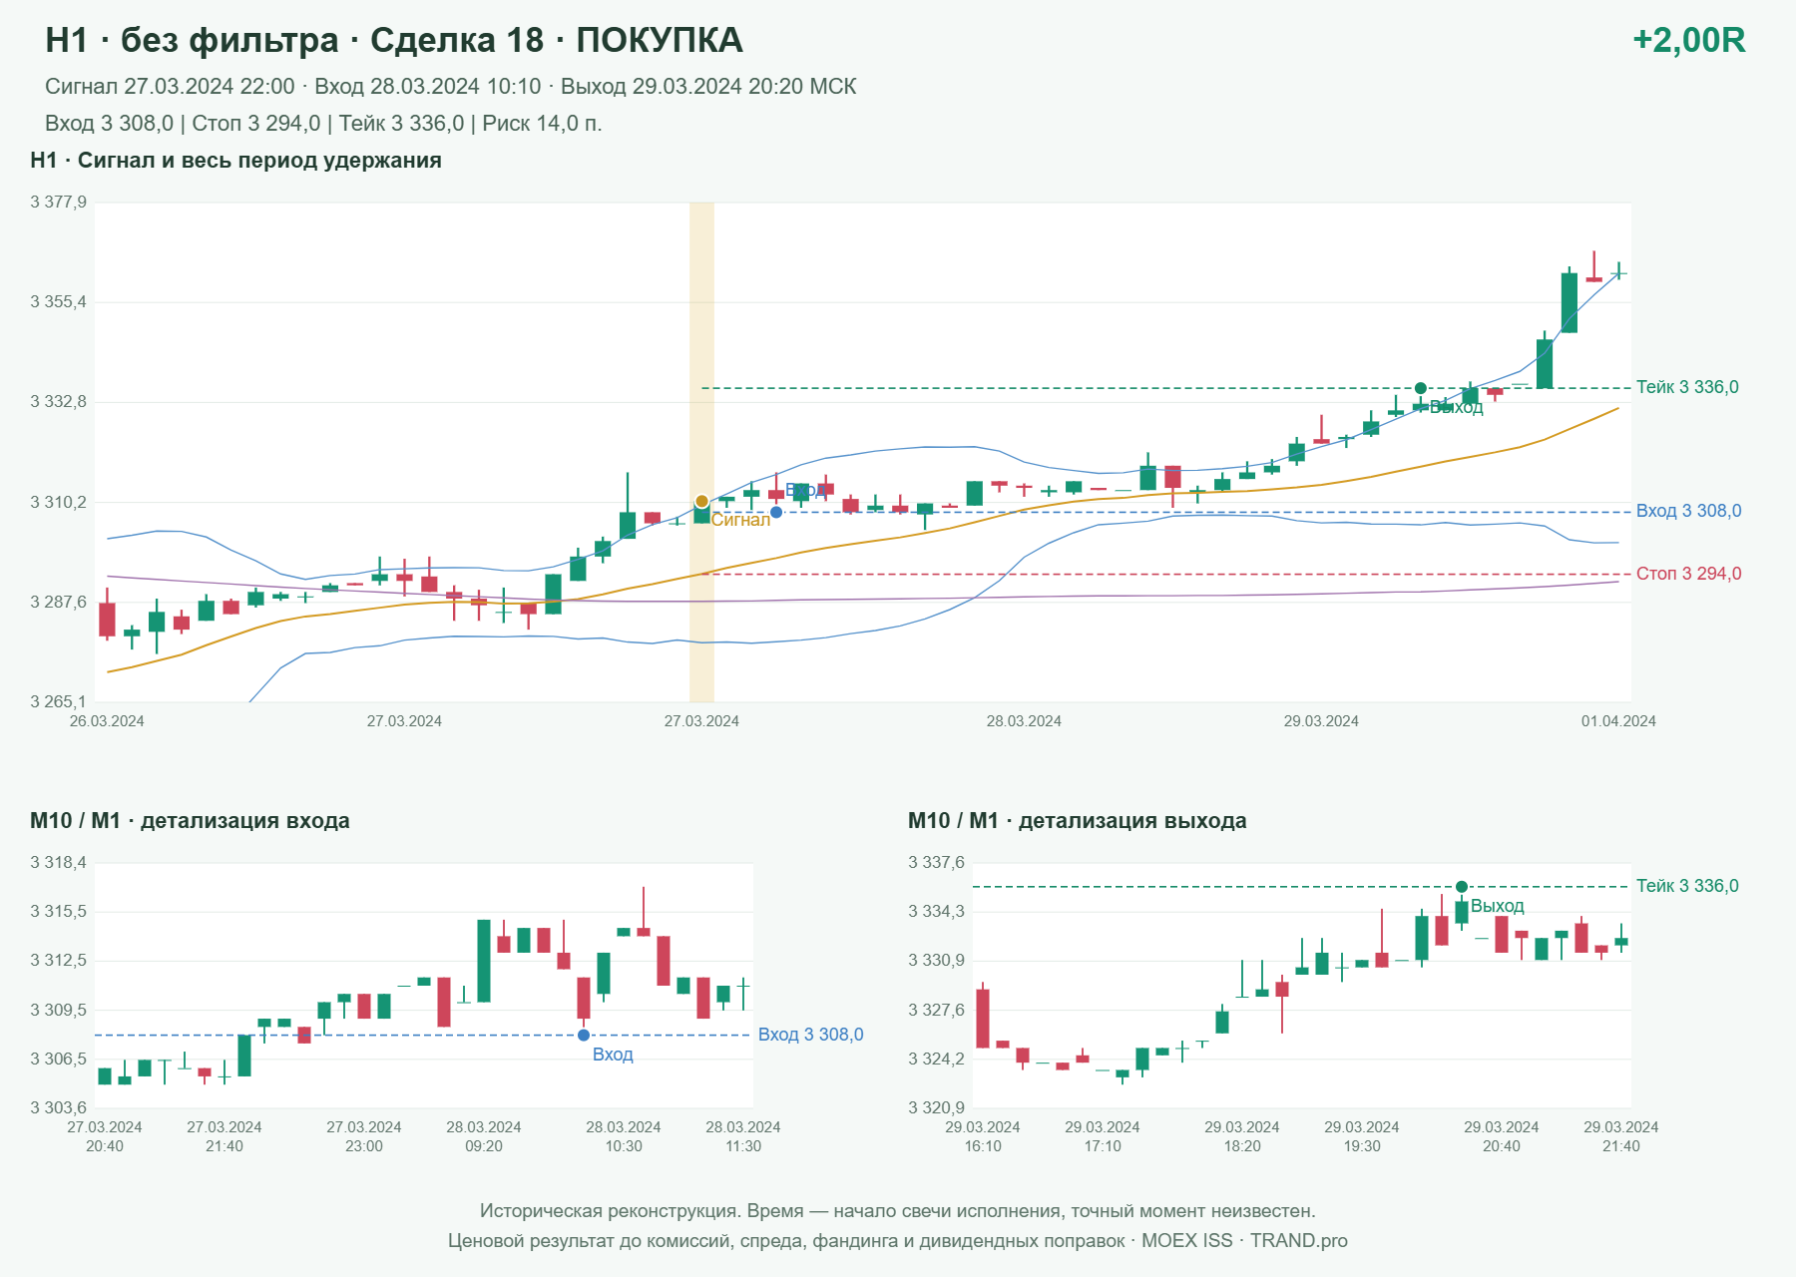1796x1277 pixels.
Task: Click the 'Вход 3 308,0' label beside entry detail chart
Action: (810, 1035)
